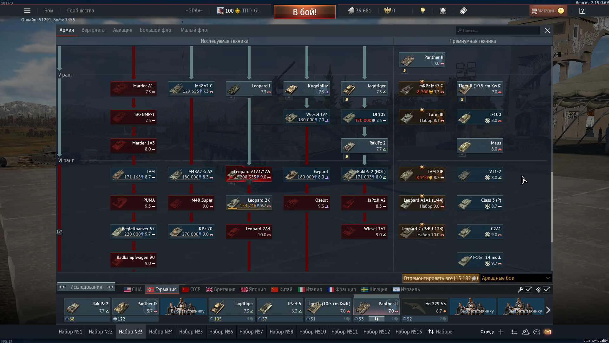
Task: Select the Leopard A1A1/1A5 card
Action: (249, 174)
